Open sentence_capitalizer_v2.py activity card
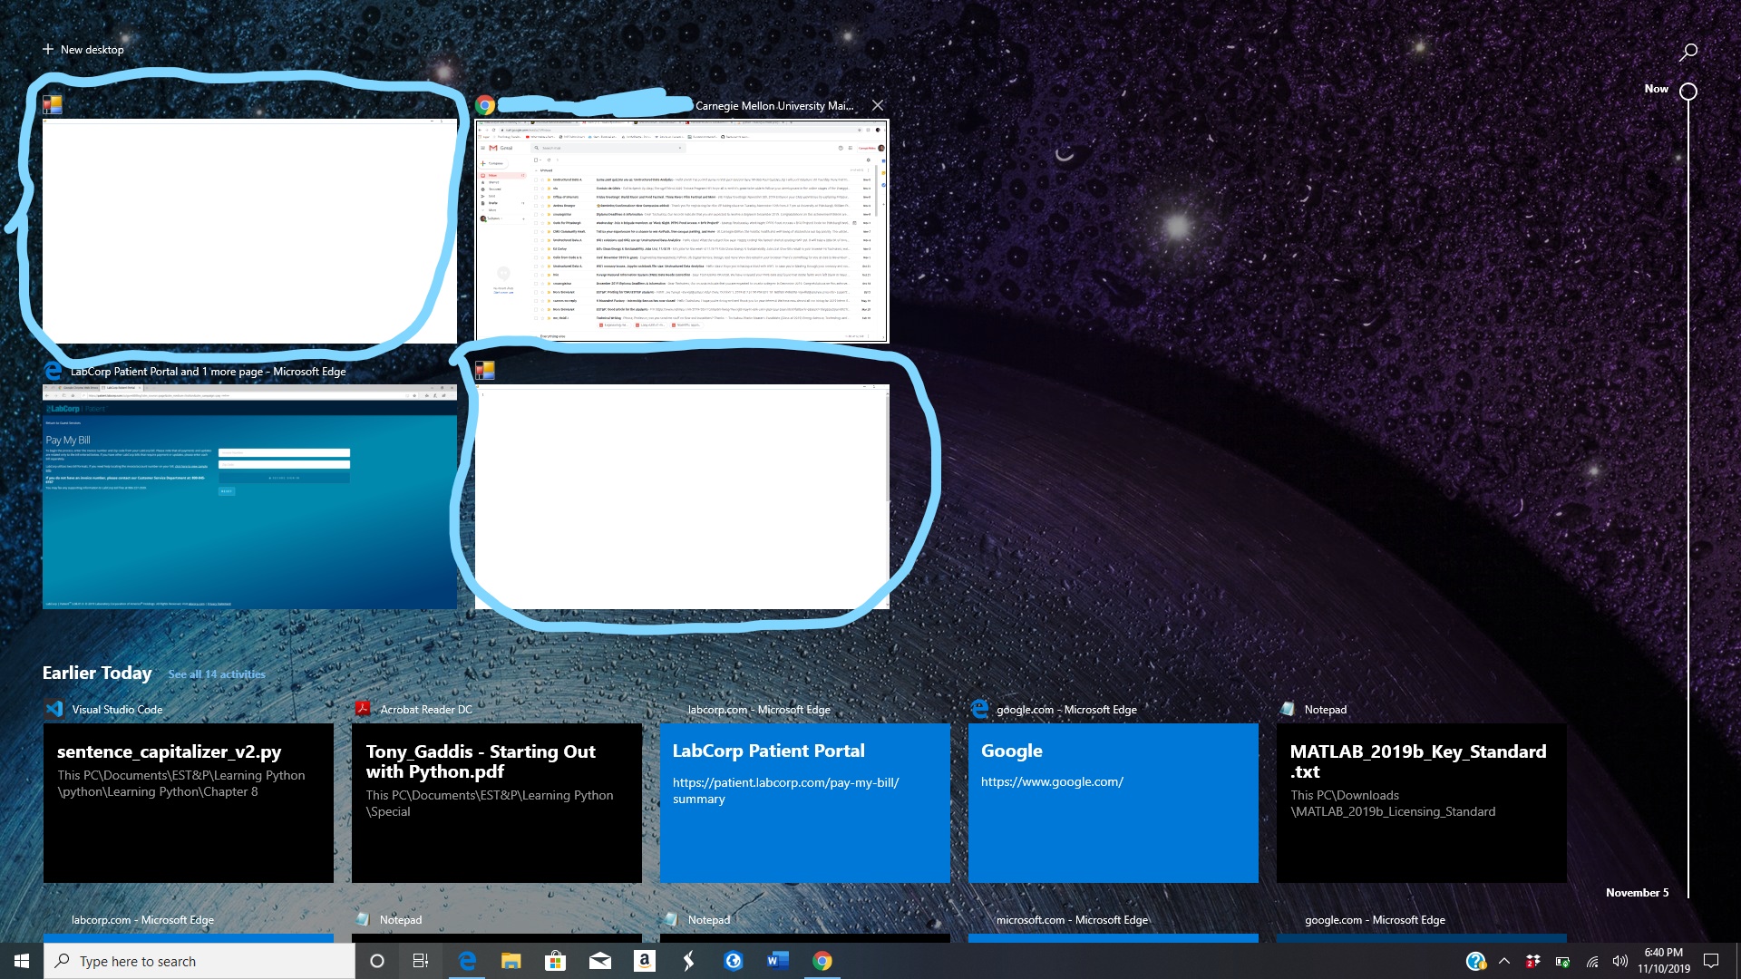 [x=189, y=803]
